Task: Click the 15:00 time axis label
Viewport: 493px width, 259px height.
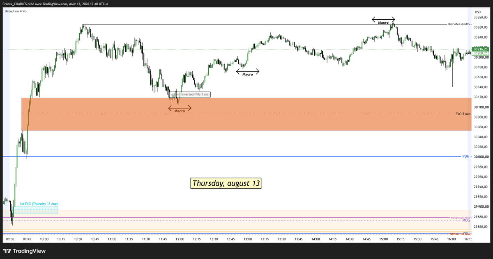Action: click(383, 239)
